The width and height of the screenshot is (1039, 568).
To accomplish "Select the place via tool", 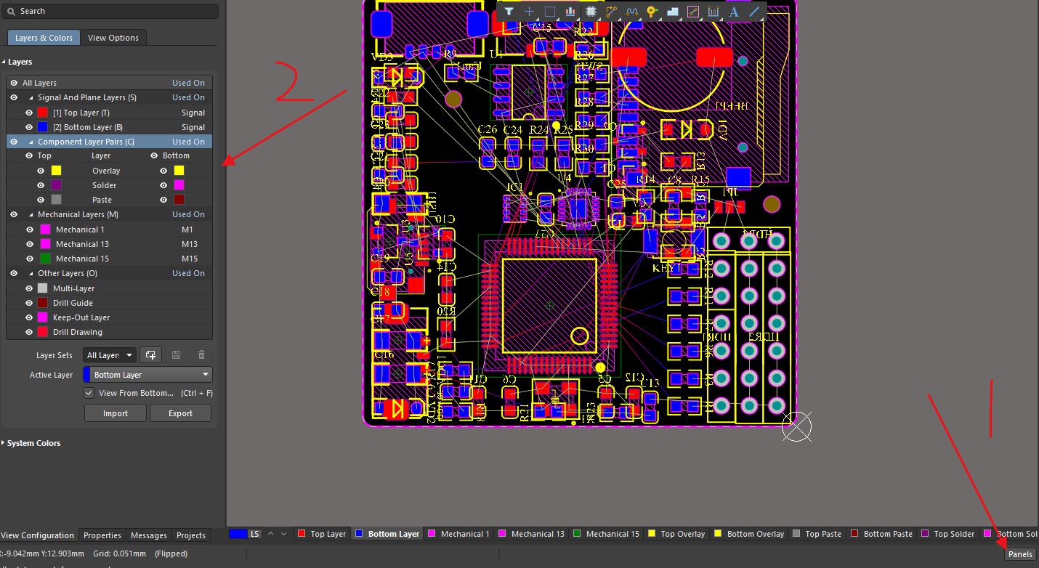I will tap(652, 12).
